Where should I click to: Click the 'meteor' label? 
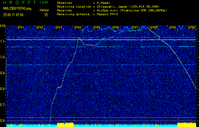point(44,10)
